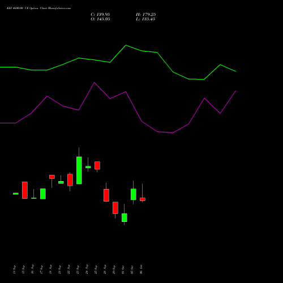The width and height of the screenshot is (283, 283).
Task: Click the red candlestick for 28 Sep
Action: [x=106, y=195]
